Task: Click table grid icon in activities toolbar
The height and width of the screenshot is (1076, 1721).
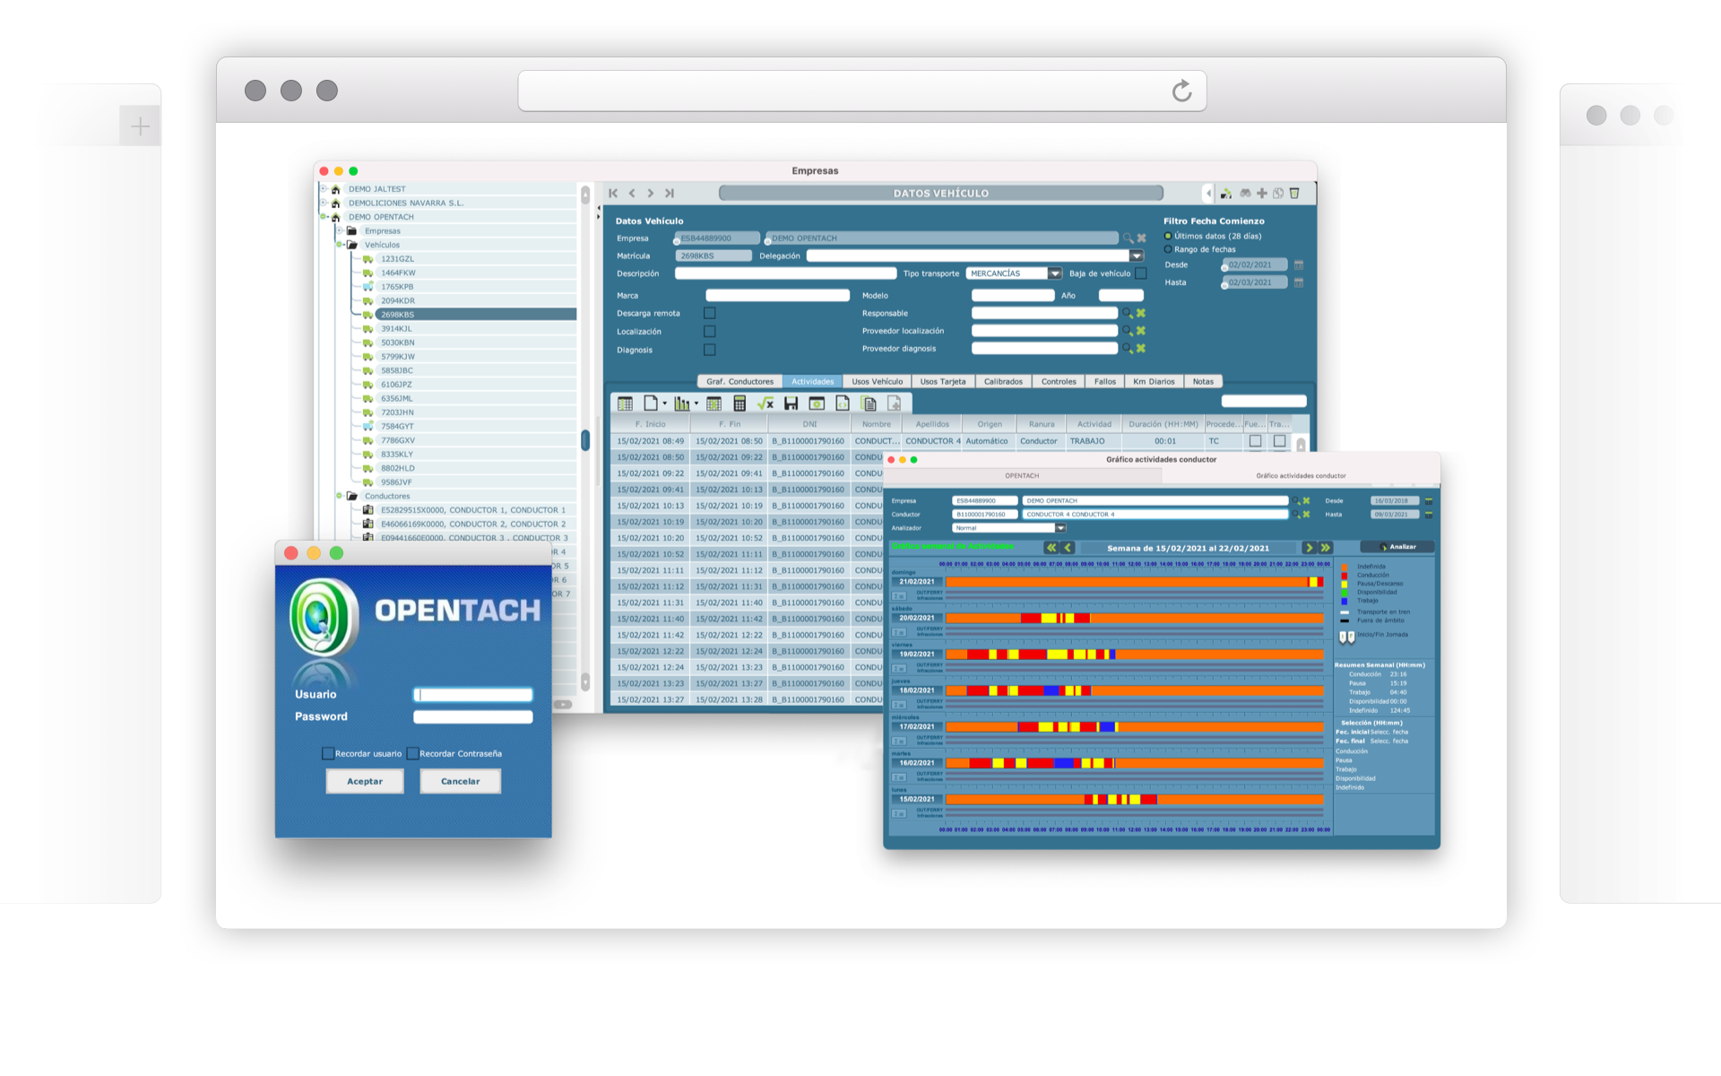Action: (625, 403)
